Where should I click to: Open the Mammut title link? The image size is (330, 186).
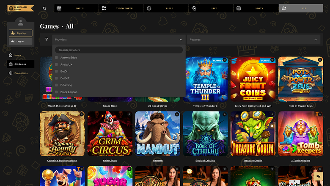pyautogui.click(x=158, y=161)
